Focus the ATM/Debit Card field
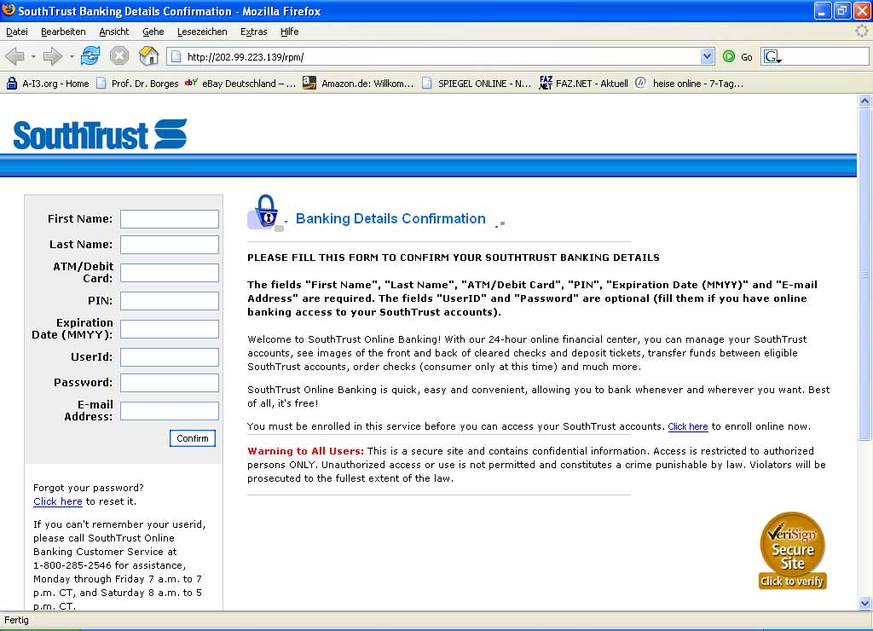Screen dimensions: 873x631 pos(170,273)
